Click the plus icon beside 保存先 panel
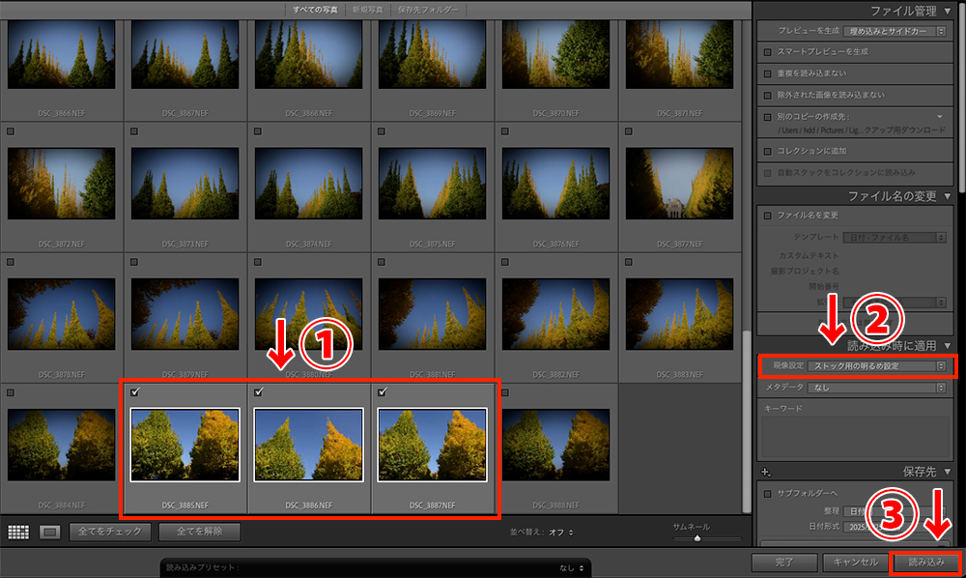 [765, 473]
